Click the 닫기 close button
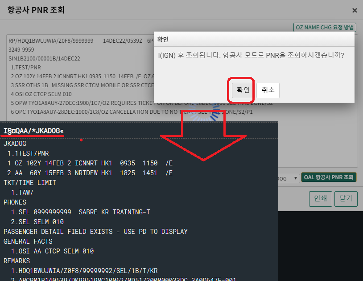The image size is (363, 281). tap(346, 199)
